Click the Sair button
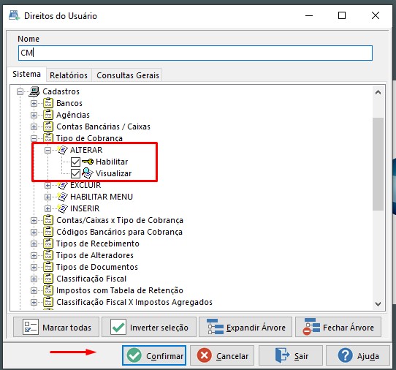The image size is (396, 370). (291, 355)
